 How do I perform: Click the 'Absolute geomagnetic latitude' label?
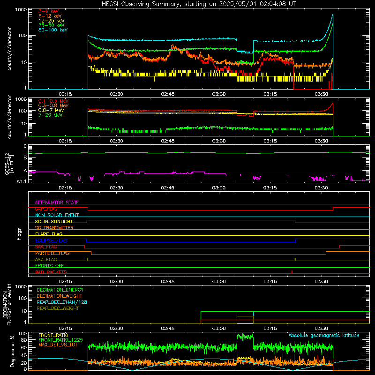coord(324,335)
